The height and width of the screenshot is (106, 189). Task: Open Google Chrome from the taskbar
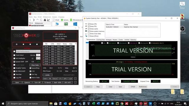click(122, 103)
